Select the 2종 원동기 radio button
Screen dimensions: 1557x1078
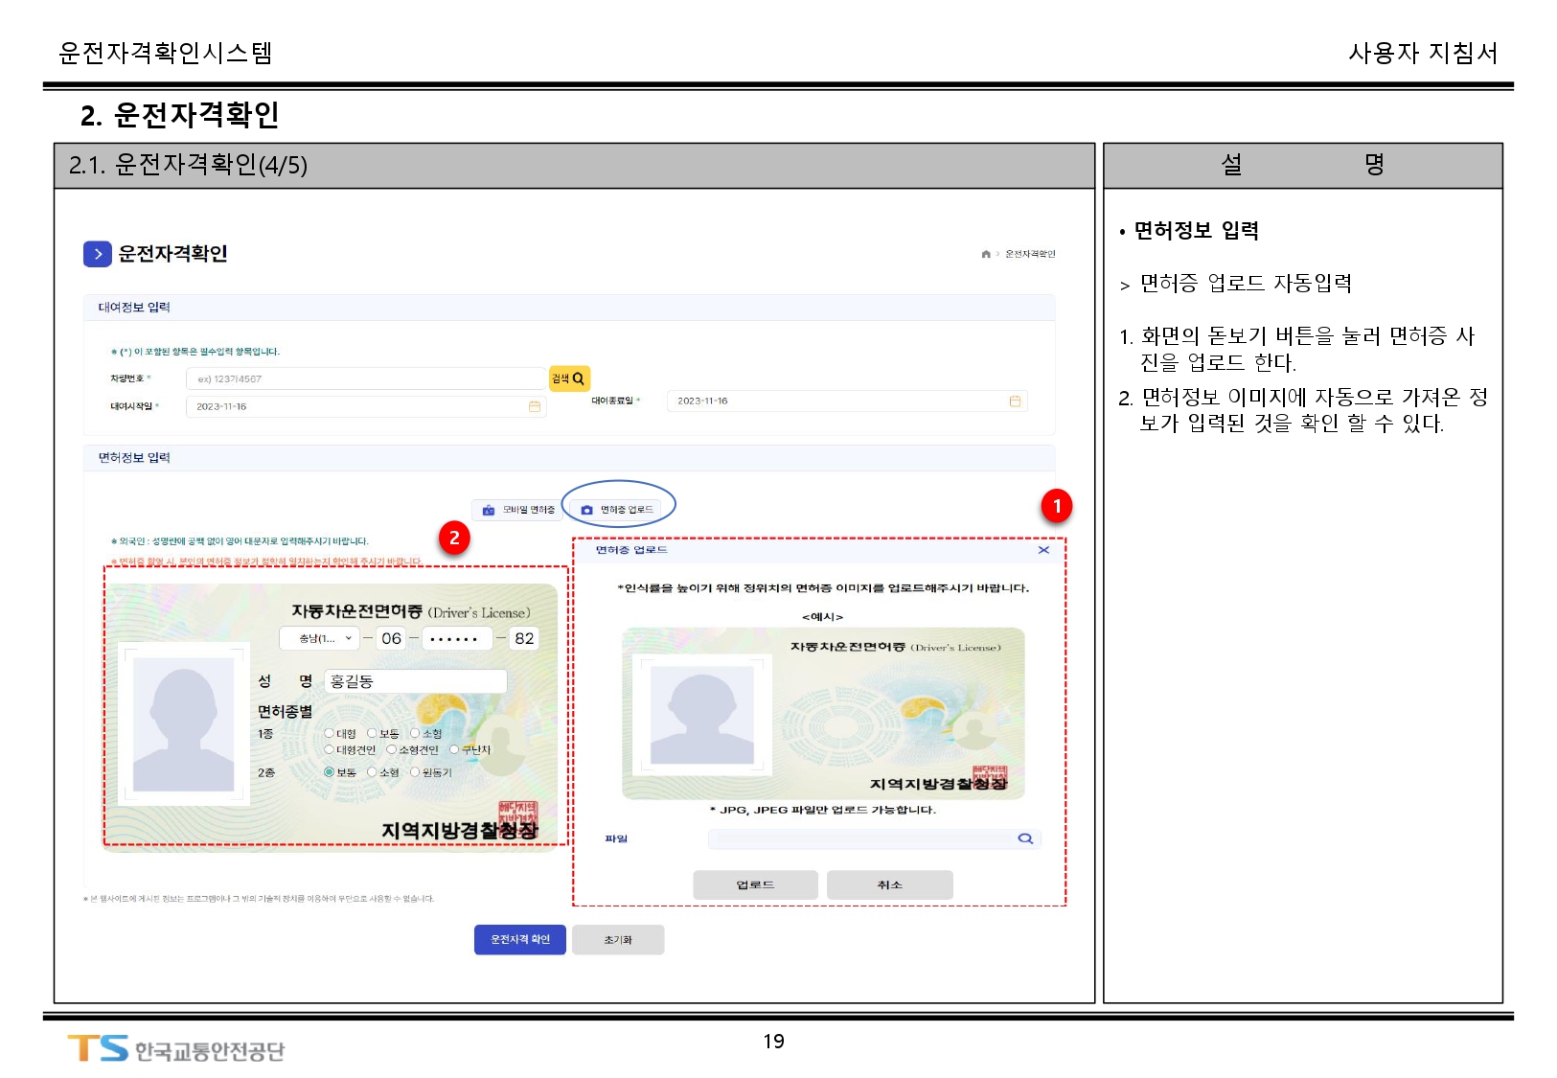pyautogui.click(x=415, y=772)
